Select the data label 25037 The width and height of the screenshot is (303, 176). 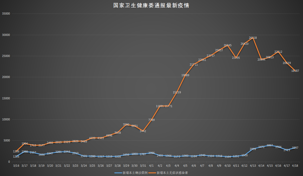tap(219, 50)
